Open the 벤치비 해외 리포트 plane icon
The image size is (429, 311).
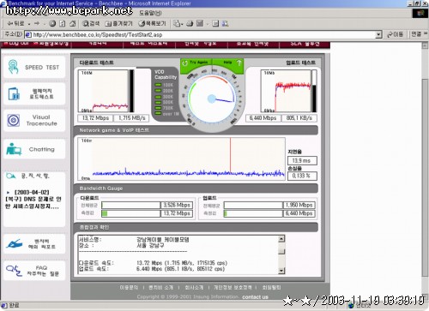[x=14, y=243]
